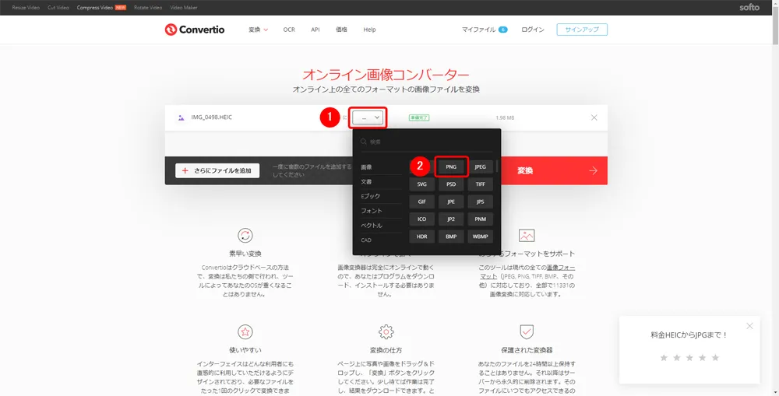Open the Help page
Image resolution: width=779 pixels, height=396 pixels.
click(369, 30)
